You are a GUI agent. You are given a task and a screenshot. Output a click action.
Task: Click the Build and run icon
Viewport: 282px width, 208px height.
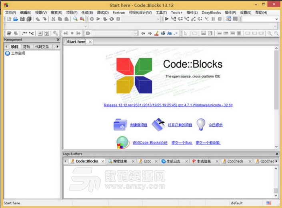coord(105,19)
